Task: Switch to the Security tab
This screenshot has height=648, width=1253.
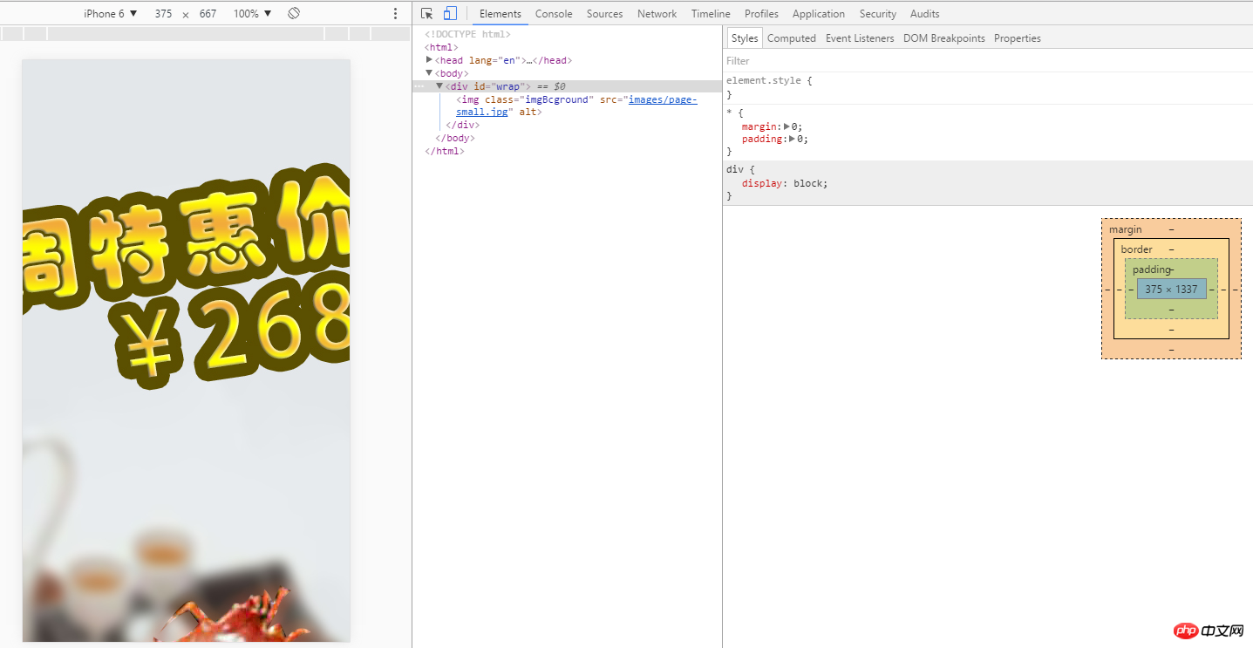Action: click(x=878, y=13)
